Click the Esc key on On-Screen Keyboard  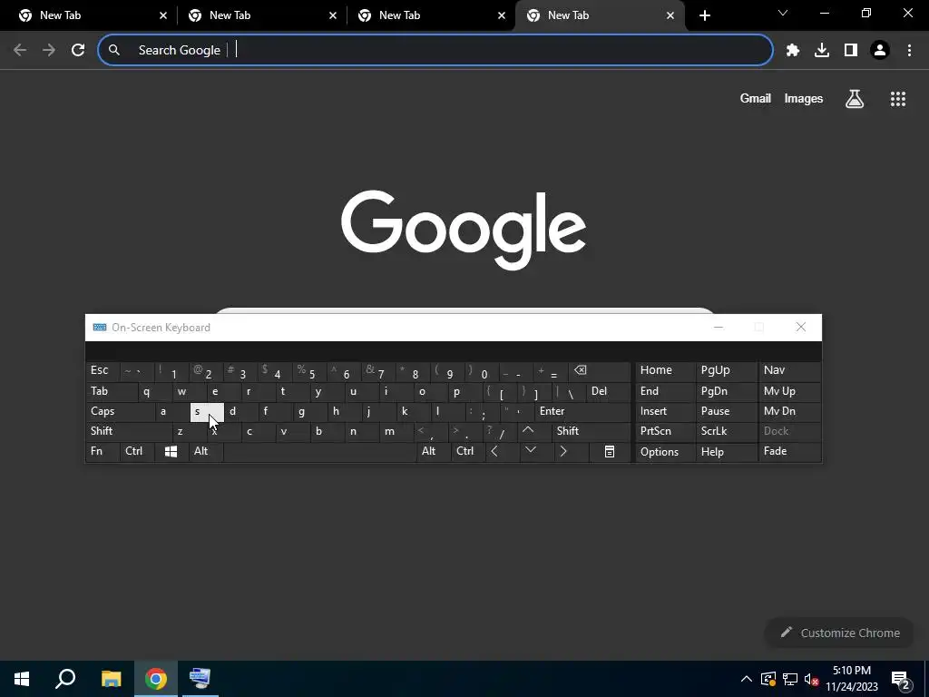pyautogui.click(x=103, y=370)
